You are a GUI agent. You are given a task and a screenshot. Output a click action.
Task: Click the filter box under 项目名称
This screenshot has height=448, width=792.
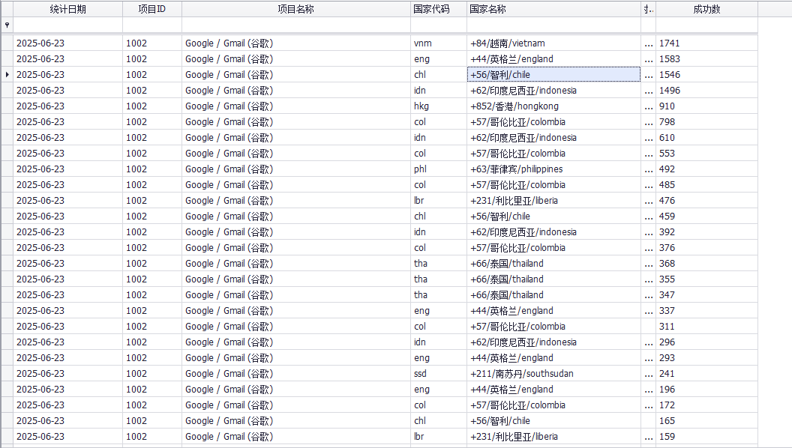pyautogui.click(x=296, y=25)
